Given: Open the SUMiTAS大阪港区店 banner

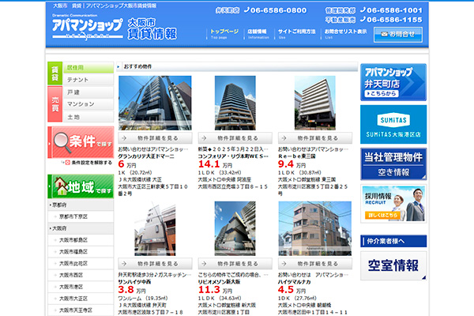Looking at the screenshot, I should 393,125.
